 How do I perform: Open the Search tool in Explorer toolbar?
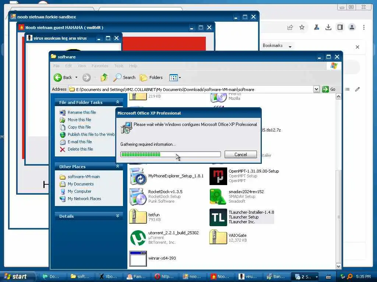(124, 77)
